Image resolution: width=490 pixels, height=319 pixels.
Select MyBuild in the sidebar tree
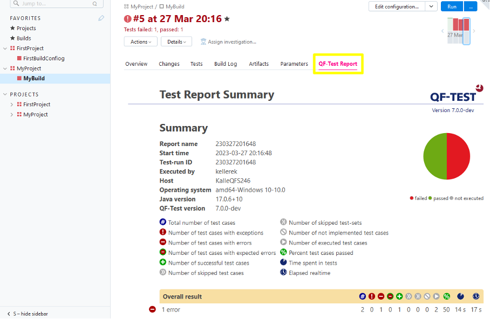coord(34,79)
